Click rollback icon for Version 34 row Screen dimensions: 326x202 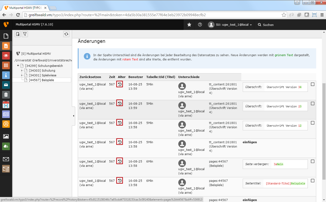(120, 84)
